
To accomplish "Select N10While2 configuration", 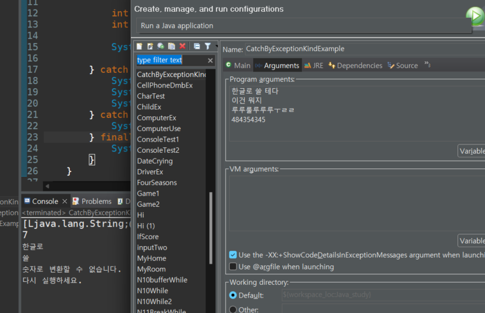I will 154,302.
